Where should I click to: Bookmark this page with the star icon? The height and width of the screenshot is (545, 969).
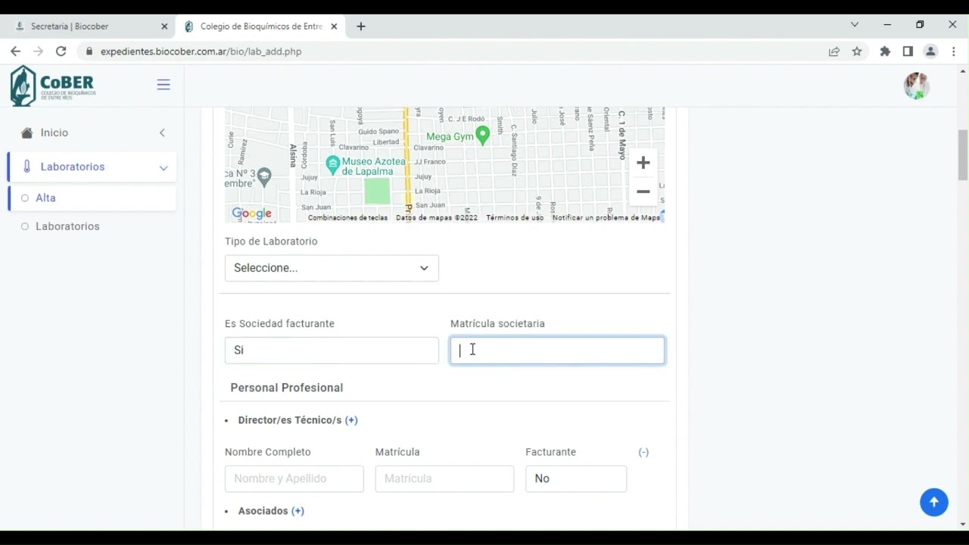857,51
